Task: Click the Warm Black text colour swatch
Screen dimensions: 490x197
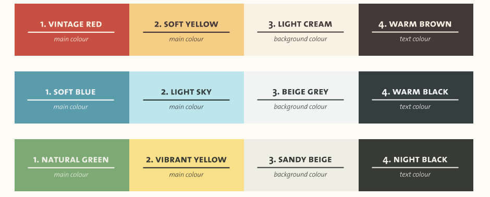Action: click(x=416, y=97)
